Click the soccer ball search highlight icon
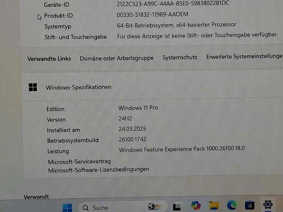The height and width of the screenshot is (212, 283). (x=155, y=206)
